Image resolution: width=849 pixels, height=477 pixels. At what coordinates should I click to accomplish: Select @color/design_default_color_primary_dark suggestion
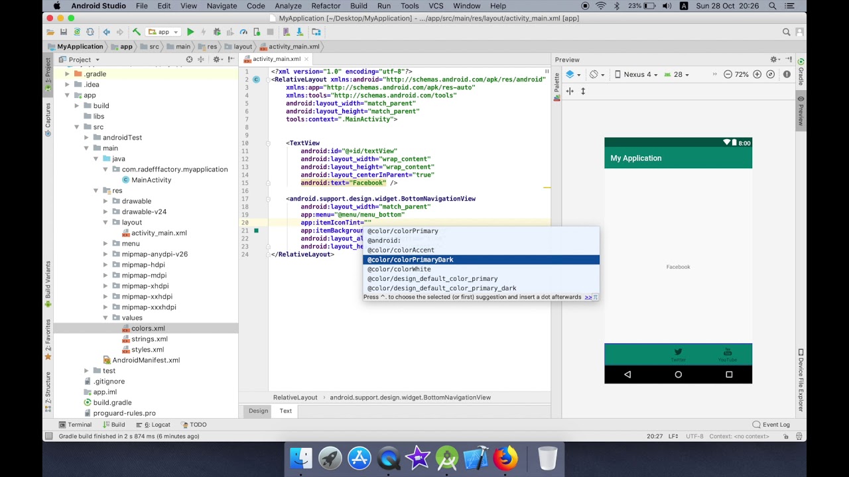coord(481,288)
